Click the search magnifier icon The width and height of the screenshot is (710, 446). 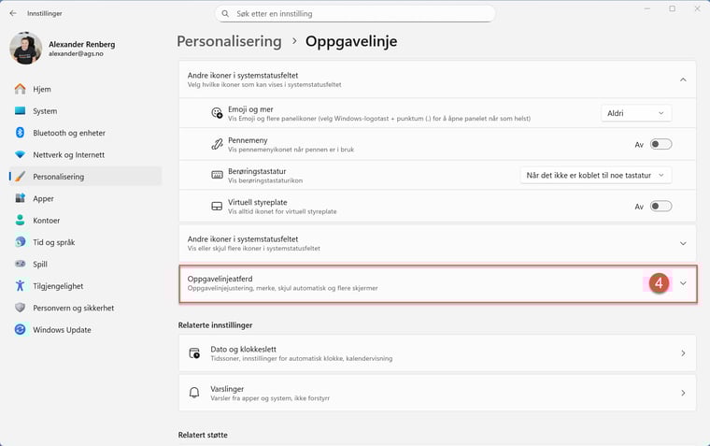[225, 14]
